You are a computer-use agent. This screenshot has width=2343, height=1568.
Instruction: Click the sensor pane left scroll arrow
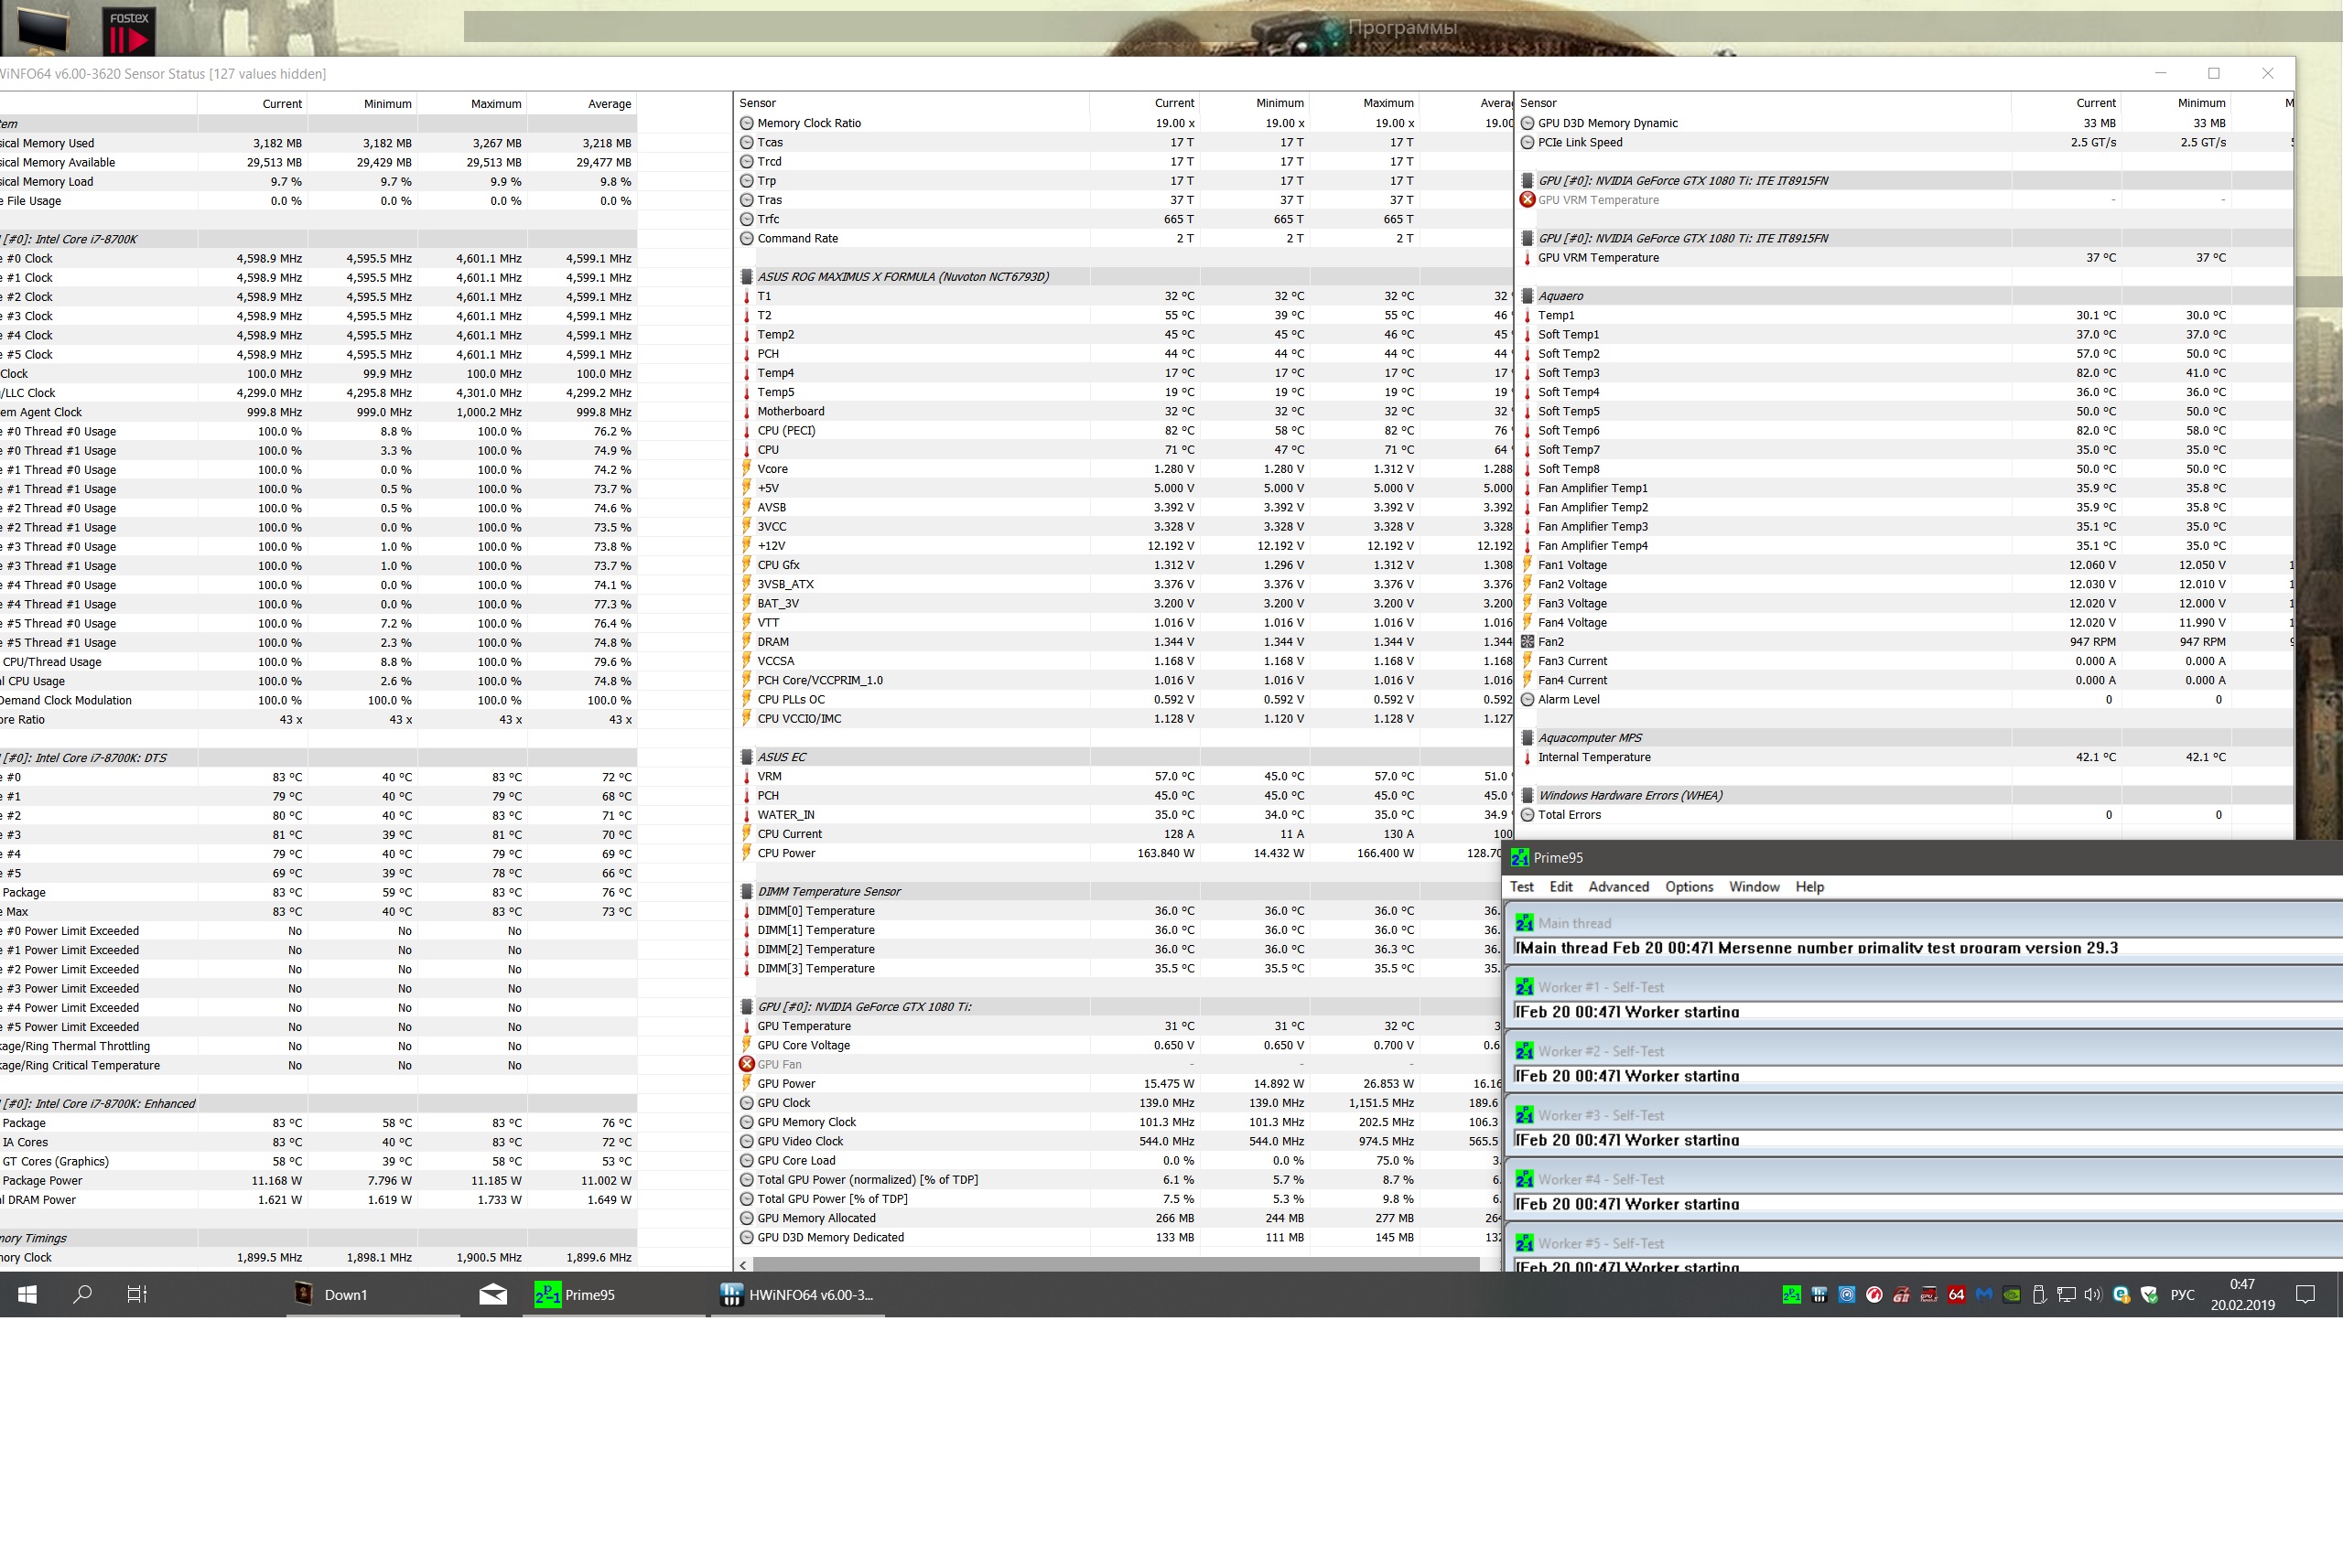[742, 1265]
